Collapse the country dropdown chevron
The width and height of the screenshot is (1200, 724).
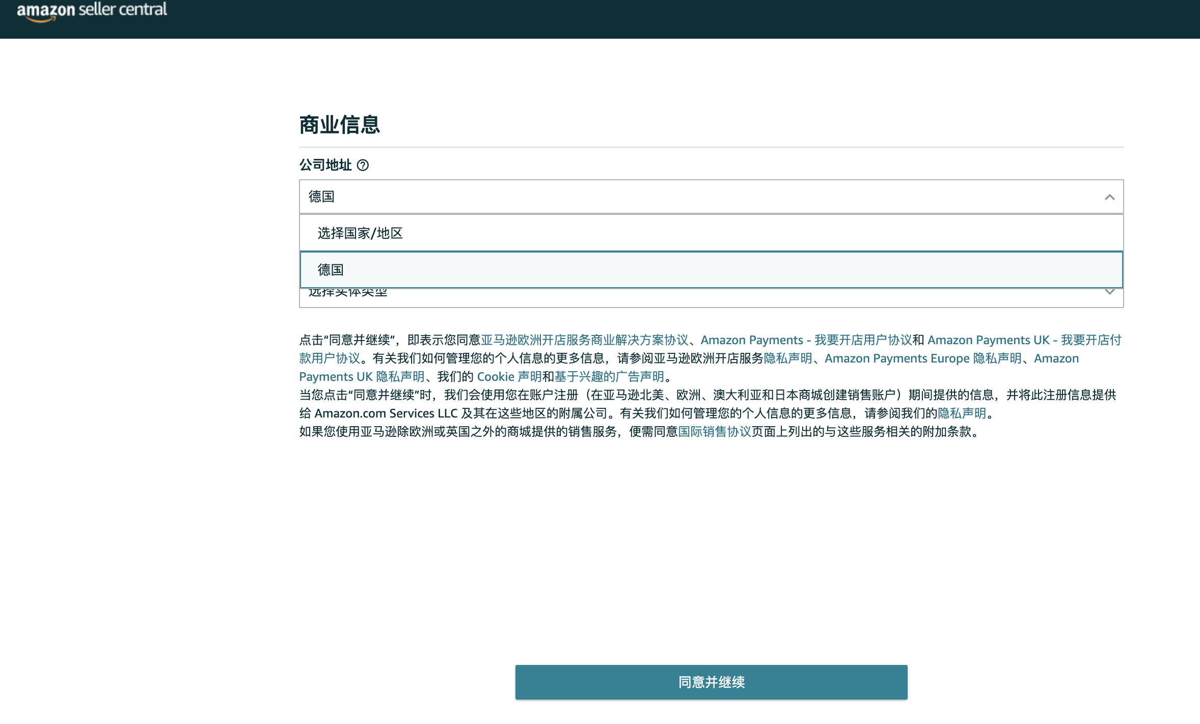pyautogui.click(x=1109, y=197)
